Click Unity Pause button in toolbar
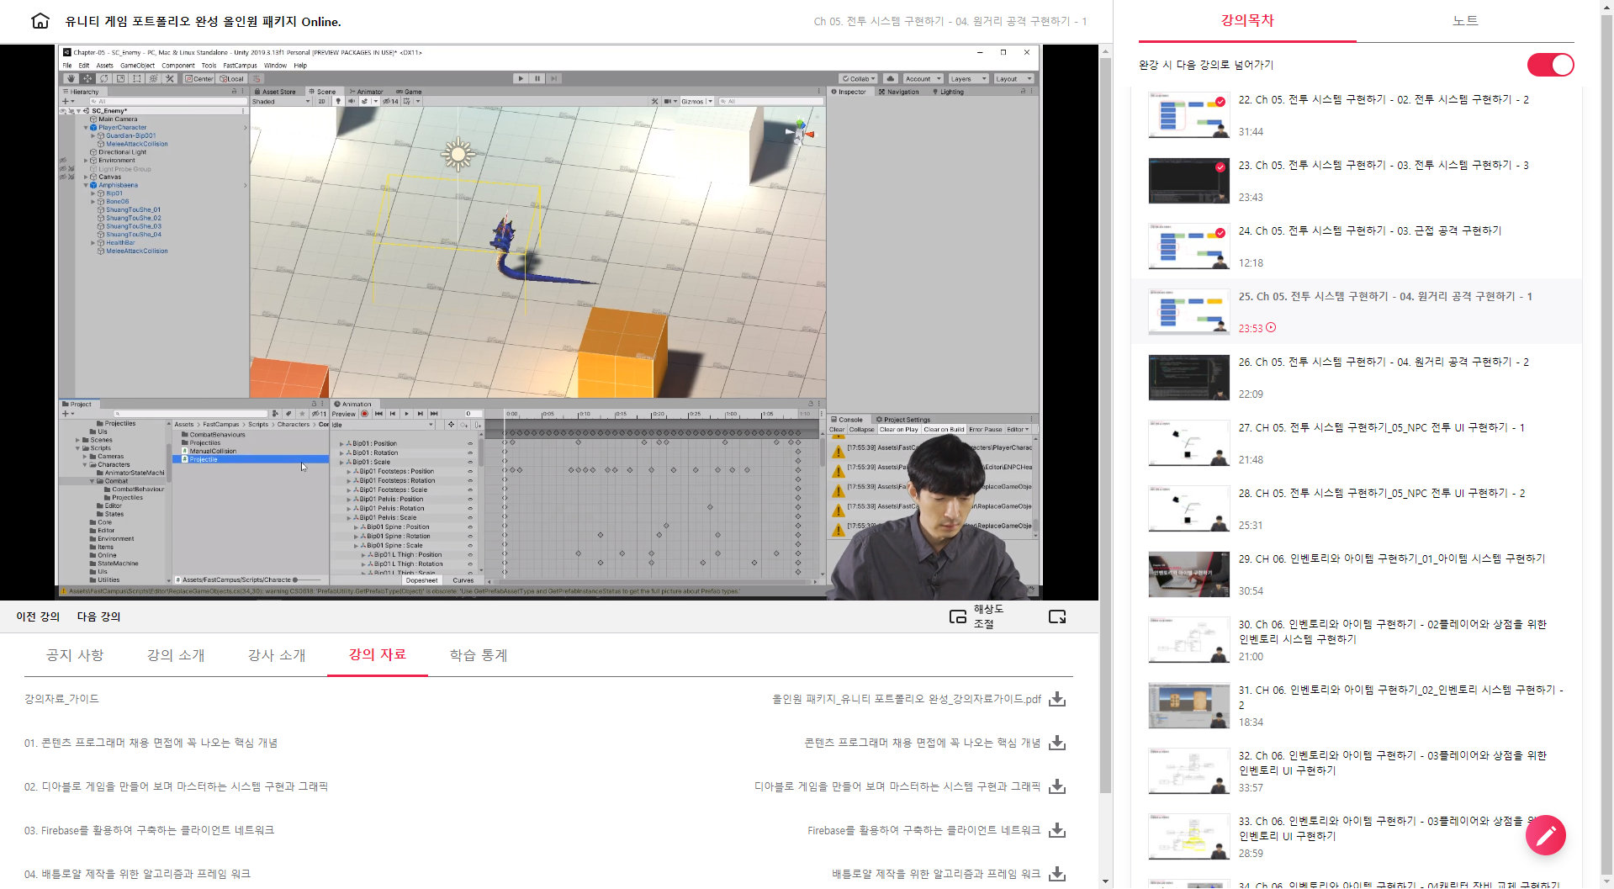This screenshot has height=889, width=1614. click(537, 78)
